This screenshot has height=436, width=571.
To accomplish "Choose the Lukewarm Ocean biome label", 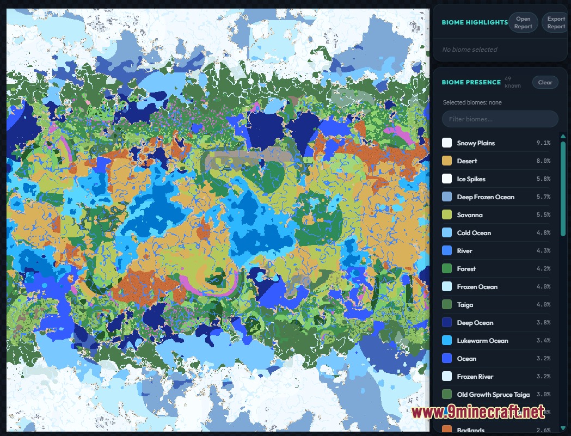I will [482, 341].
